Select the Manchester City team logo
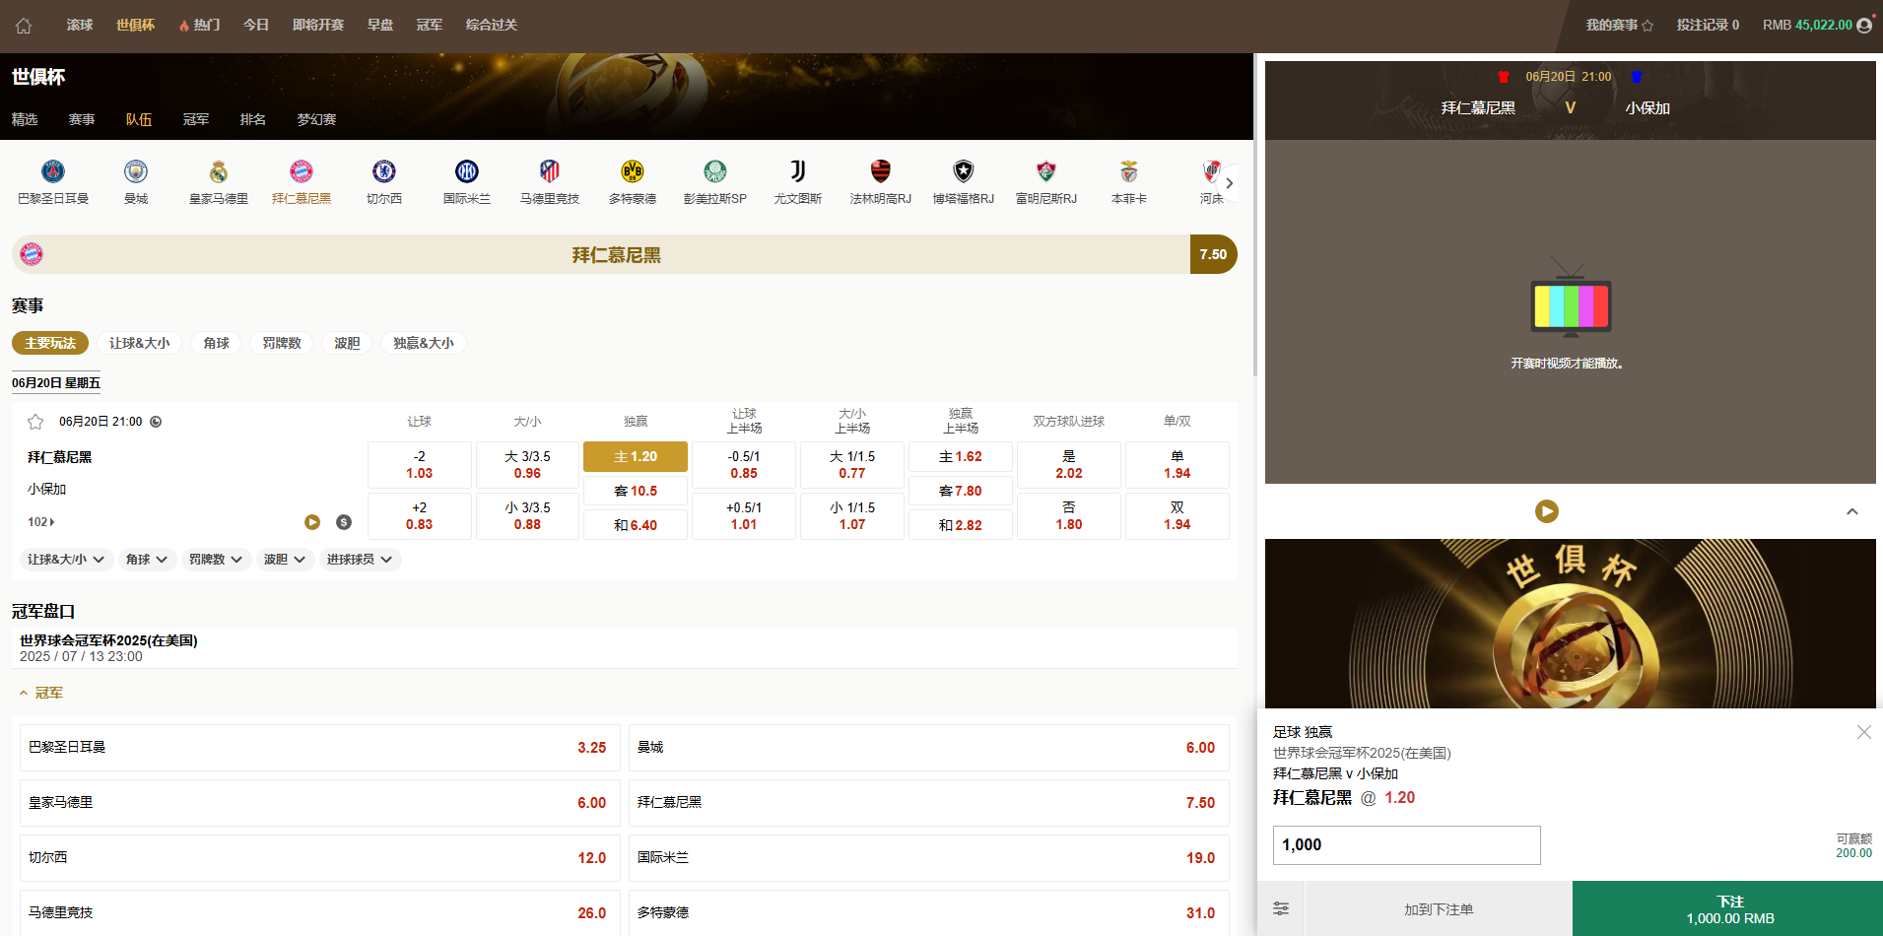This screenshot has height=936, width=1883. tap(136, 171)
